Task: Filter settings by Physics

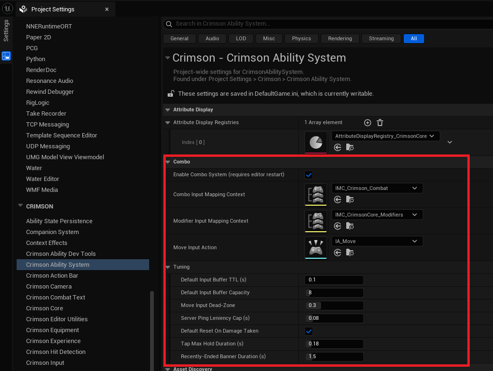Action: tap(301, 38)
